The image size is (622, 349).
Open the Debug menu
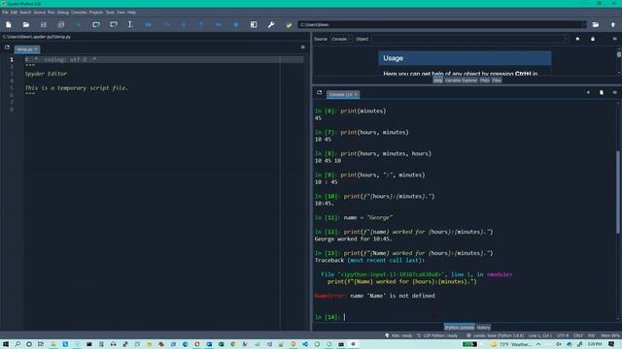coord(62,13)
